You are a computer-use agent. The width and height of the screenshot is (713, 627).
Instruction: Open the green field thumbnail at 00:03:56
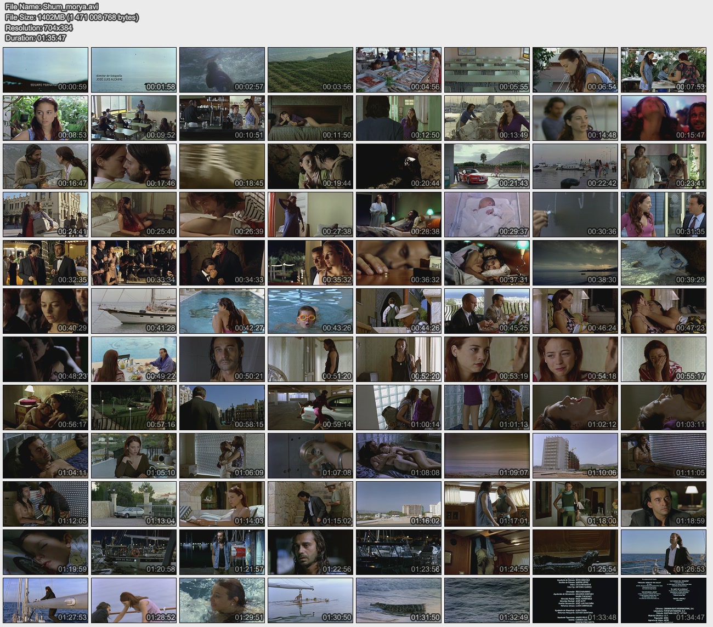click(x=310, y=70)
